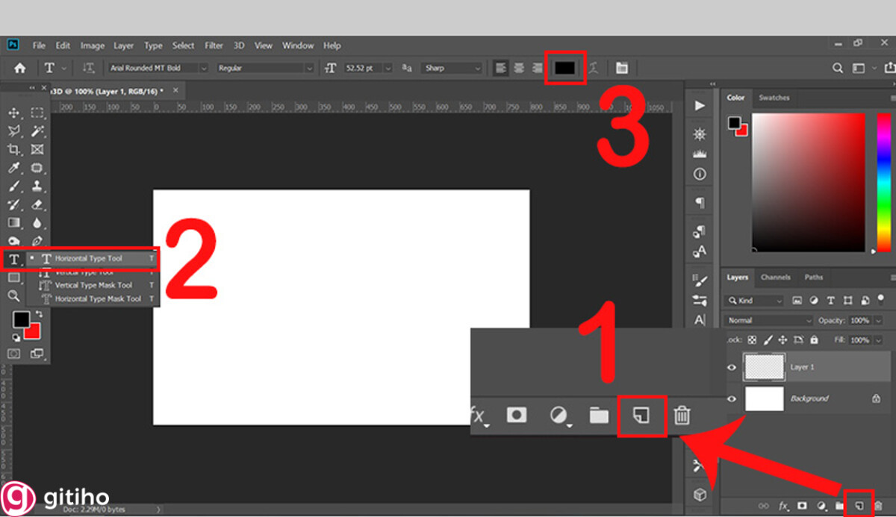Switch to the Channels tab
The height and width of the screenshot is (517, 896).
pyautogui.click(x=776, y=278)
